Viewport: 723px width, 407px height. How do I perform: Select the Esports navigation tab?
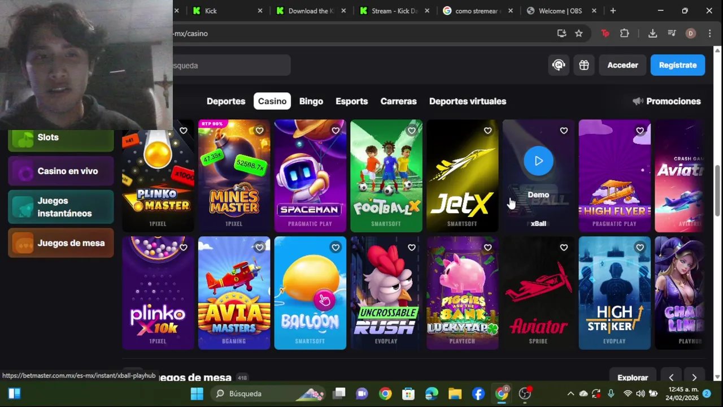pos(351,101)
